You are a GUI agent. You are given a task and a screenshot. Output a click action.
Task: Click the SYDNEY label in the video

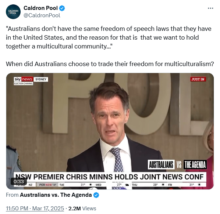[x=41, y=79]
